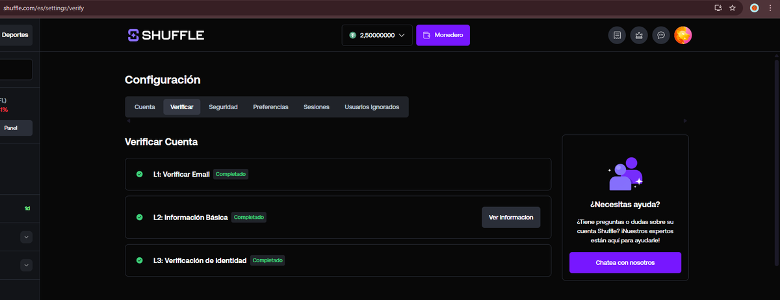Click the Completado badge on L1

[231, 174]
